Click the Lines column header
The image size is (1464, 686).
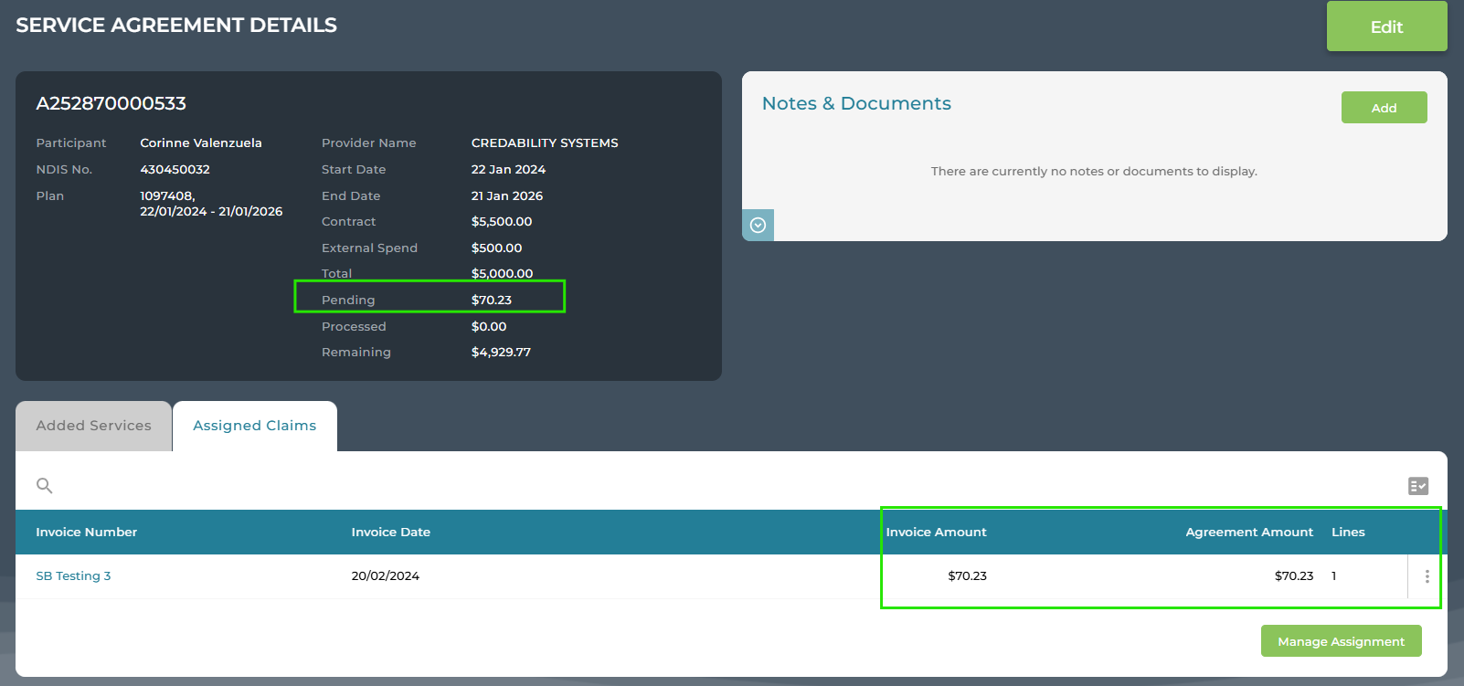click(1347, 533)
